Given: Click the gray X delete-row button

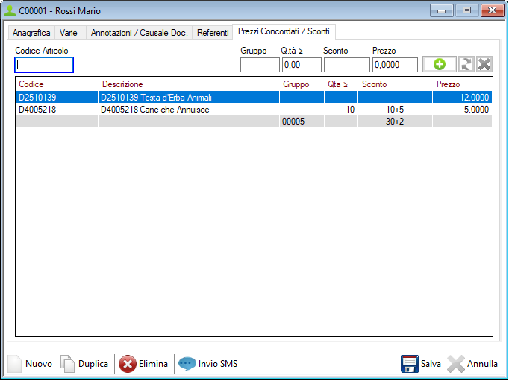Looking at the screenshot, I should [484, 65].
